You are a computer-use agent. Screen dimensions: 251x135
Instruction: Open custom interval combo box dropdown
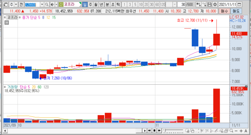[x=175, y=4]
